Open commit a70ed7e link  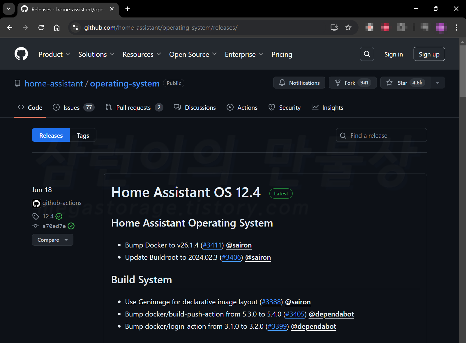point(54,226)
